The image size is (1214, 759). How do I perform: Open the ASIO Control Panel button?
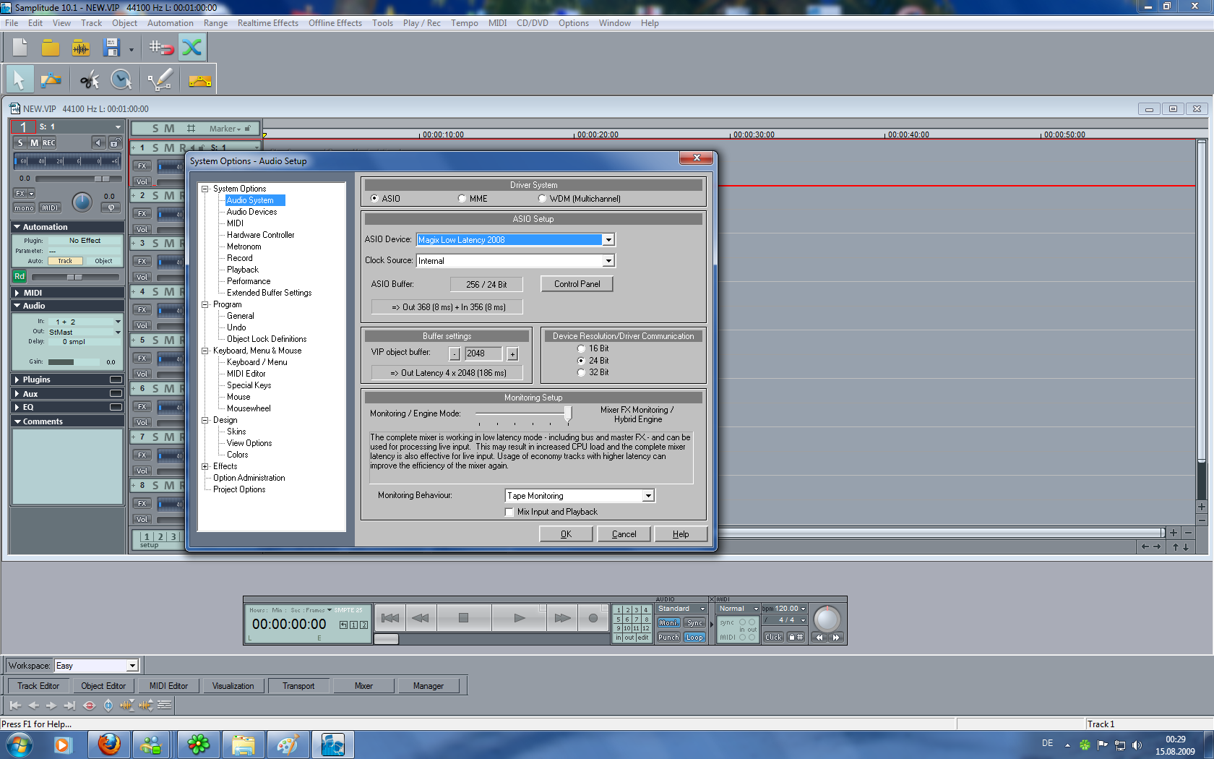point(577,284)
